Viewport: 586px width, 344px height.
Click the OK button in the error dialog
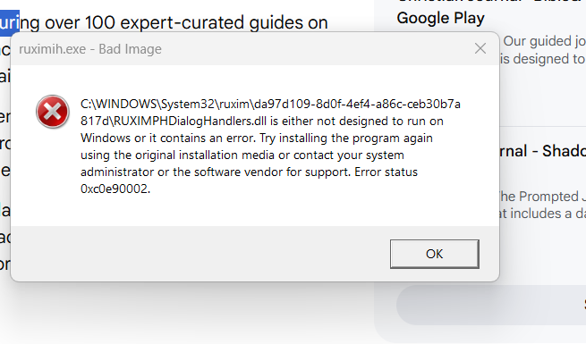tap(434, 254)
